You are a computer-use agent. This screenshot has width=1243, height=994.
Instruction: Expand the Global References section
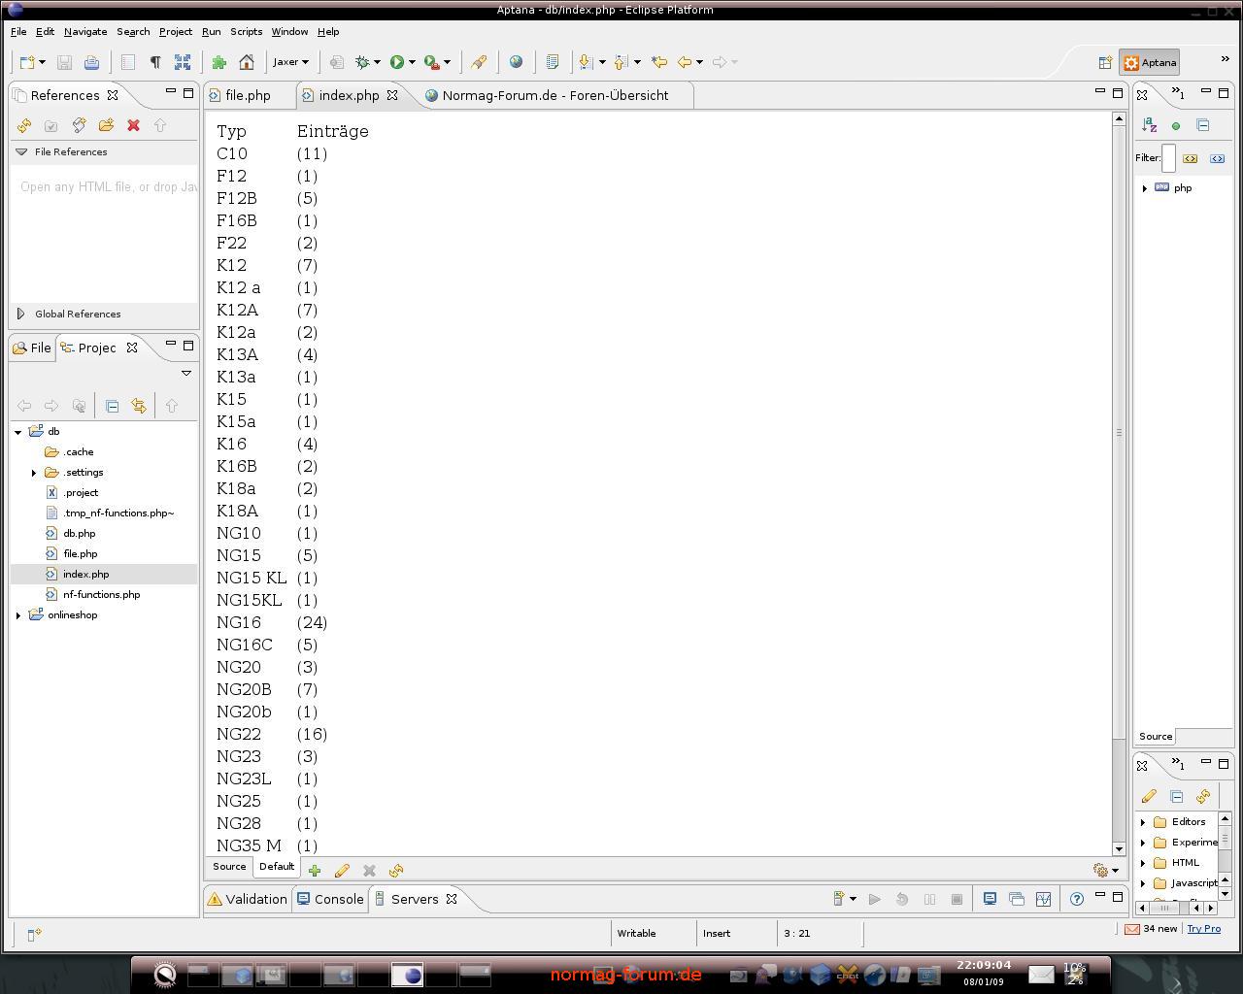[x=21, y=314]
